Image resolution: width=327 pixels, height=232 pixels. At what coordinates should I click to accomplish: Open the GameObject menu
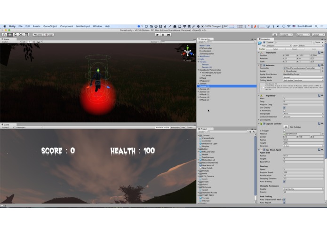tap(50, 26)
